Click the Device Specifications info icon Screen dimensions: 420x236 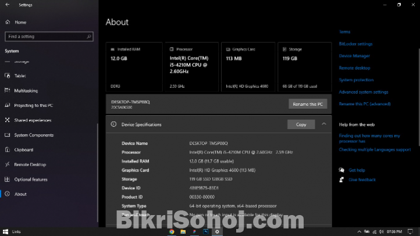(x=113, y=124)
